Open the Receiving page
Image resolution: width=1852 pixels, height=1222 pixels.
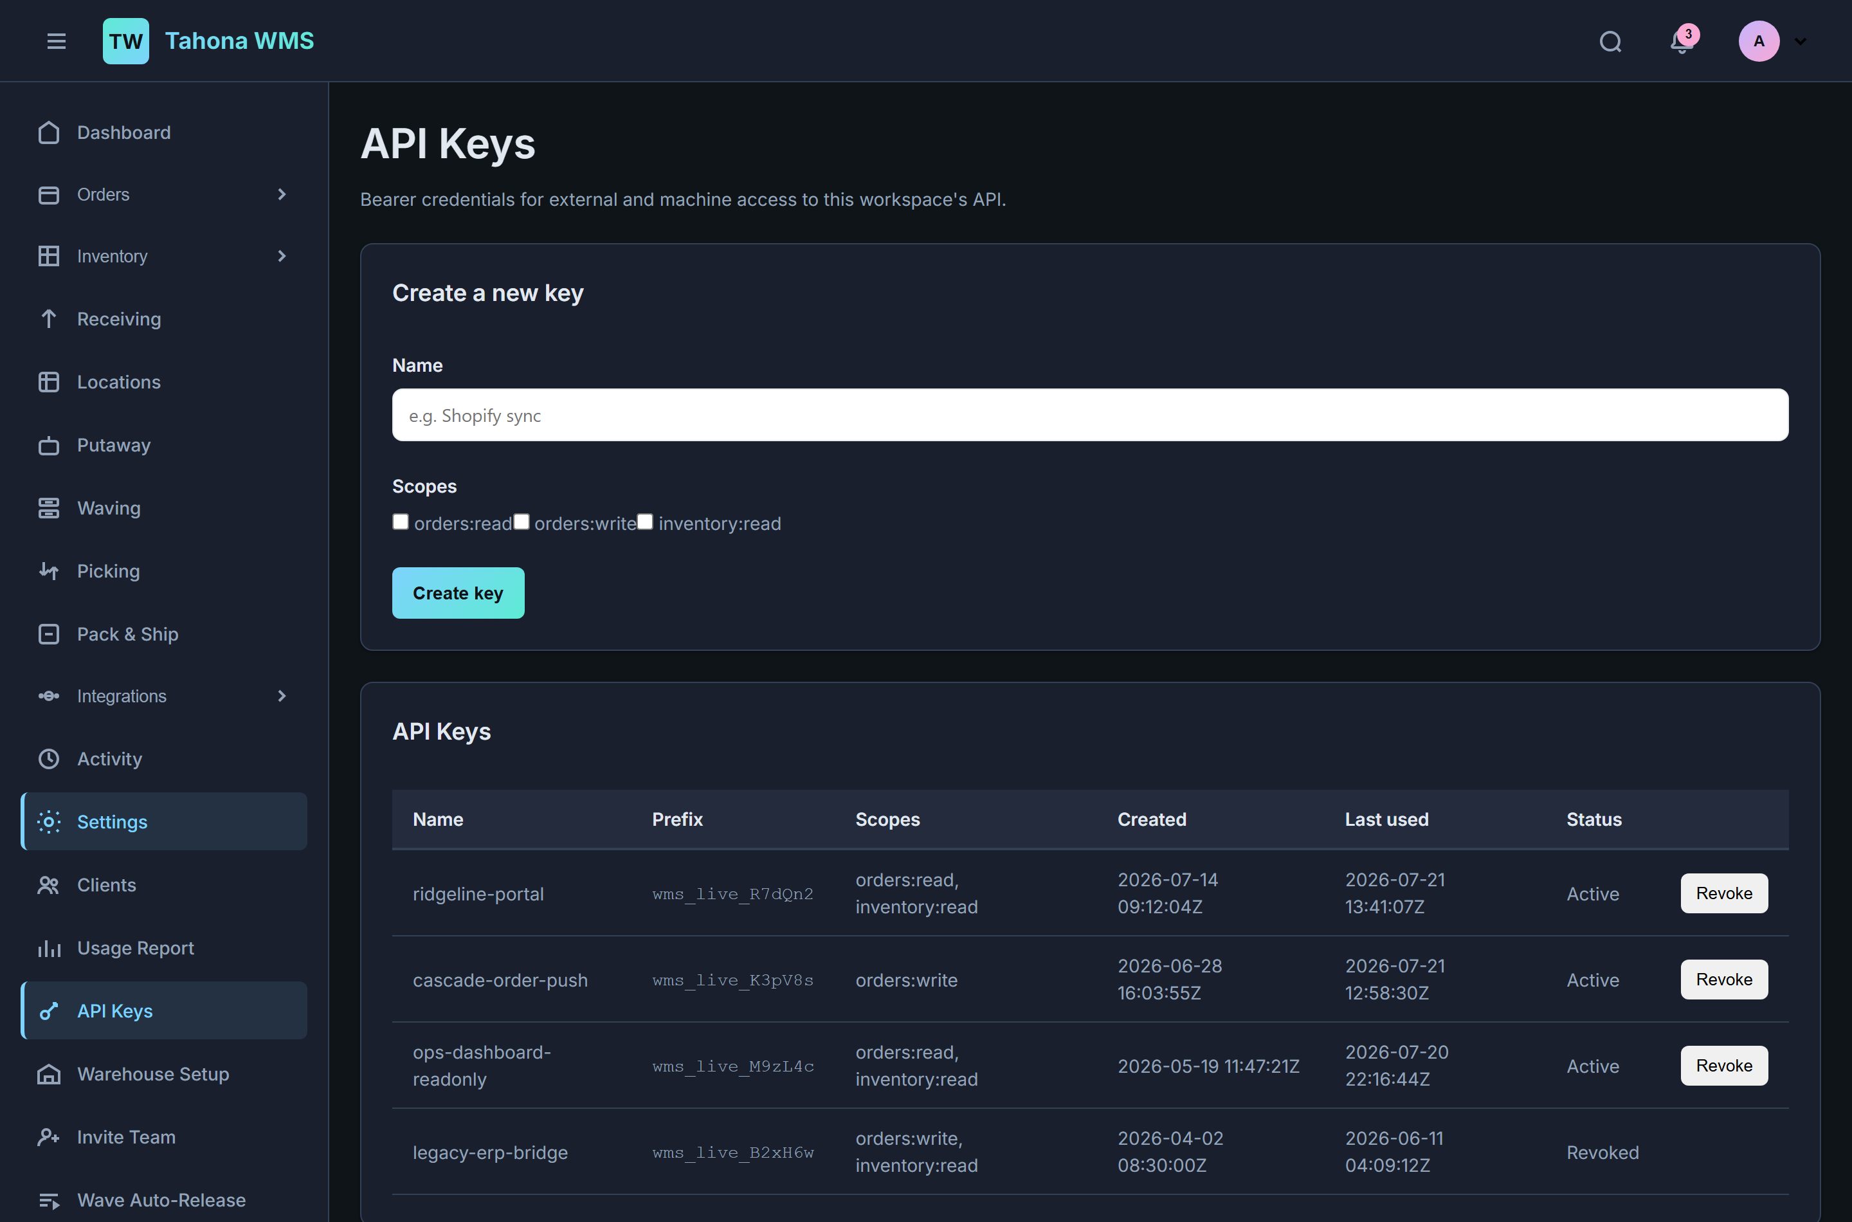pyautogui.click(x=163, y=319)
